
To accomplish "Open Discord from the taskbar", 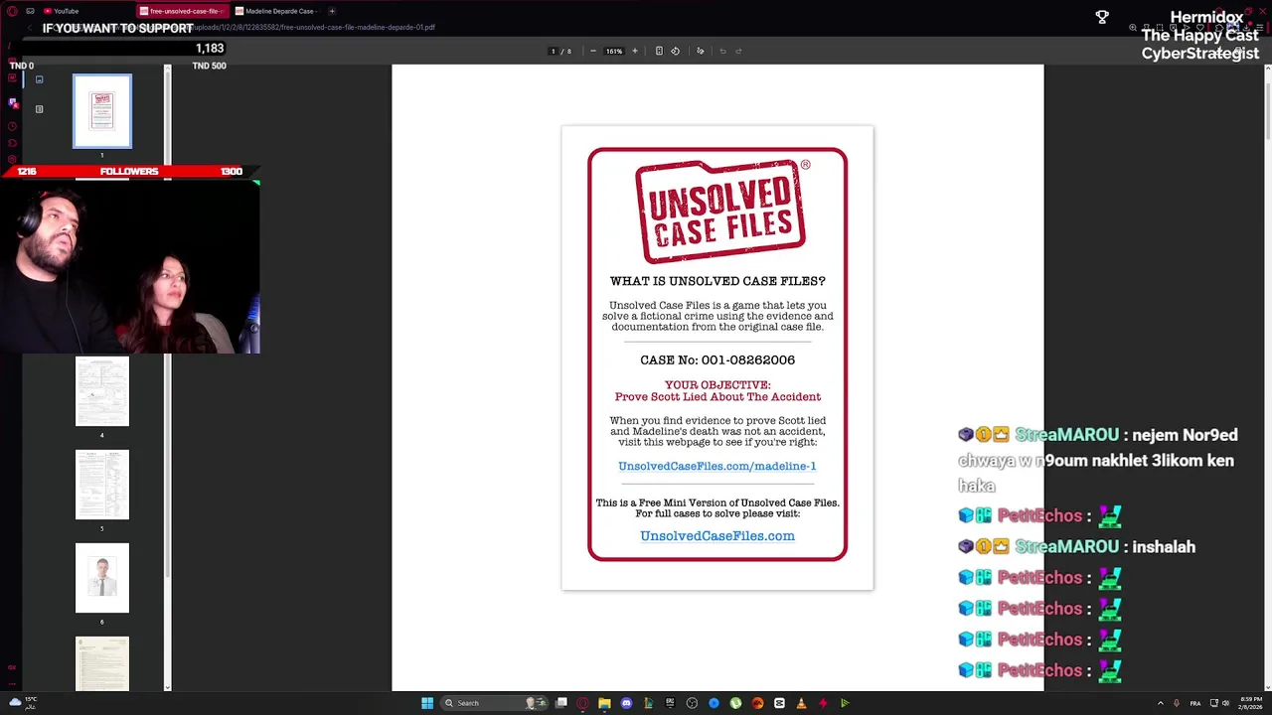I will click(626, 703).
